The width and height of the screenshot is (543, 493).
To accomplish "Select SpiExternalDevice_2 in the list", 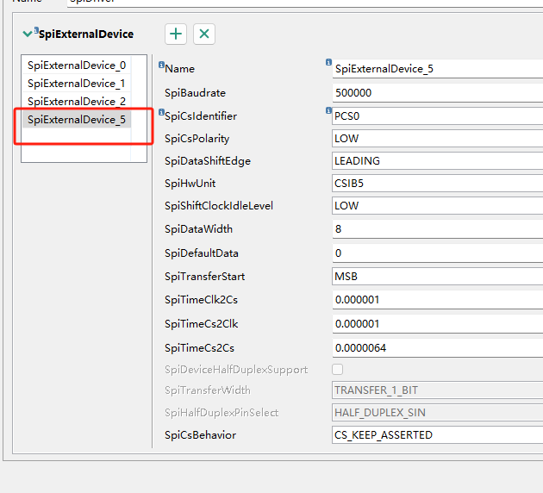I will 77,101.
